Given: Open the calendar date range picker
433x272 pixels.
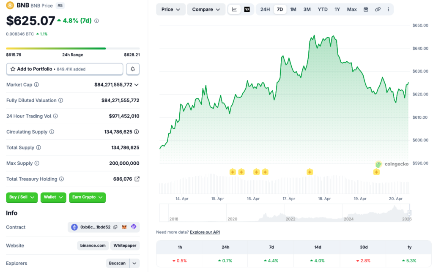Looking at the screenshot, I should click(x=366, y=9).
